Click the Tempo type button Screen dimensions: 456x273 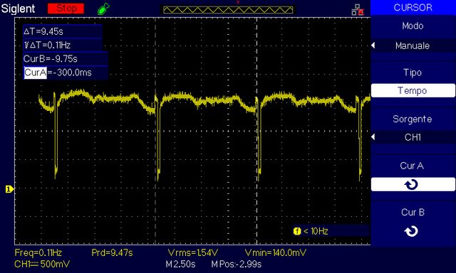point(413,90)
